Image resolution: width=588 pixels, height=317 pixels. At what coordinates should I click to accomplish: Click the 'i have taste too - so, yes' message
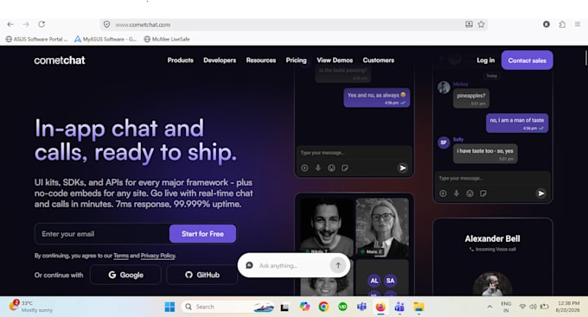pos(485,154)
